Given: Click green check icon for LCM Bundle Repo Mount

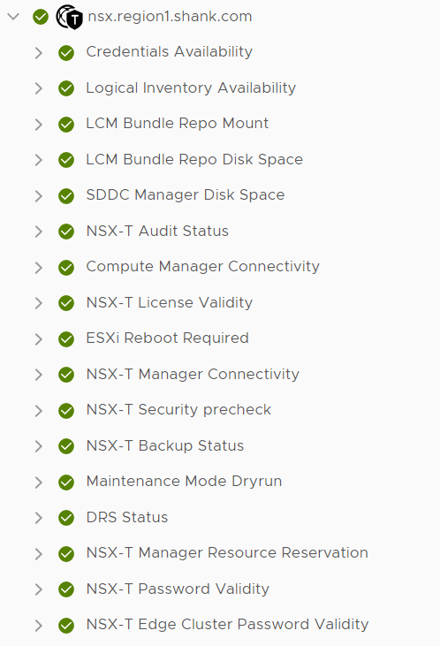Looking at the screenshot, I should tap(66, 125).
